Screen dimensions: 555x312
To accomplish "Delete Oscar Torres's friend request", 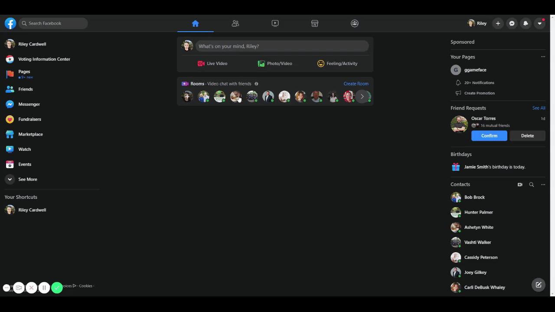I will 527,136.
